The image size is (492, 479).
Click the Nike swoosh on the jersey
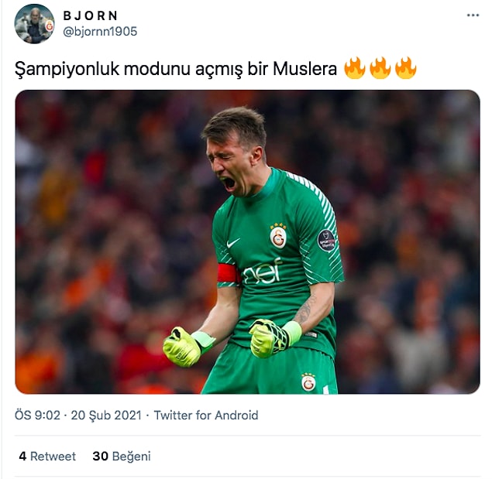[232, 243]
